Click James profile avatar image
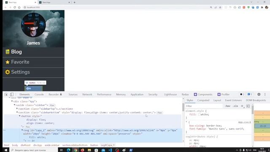 coord(33,25)
